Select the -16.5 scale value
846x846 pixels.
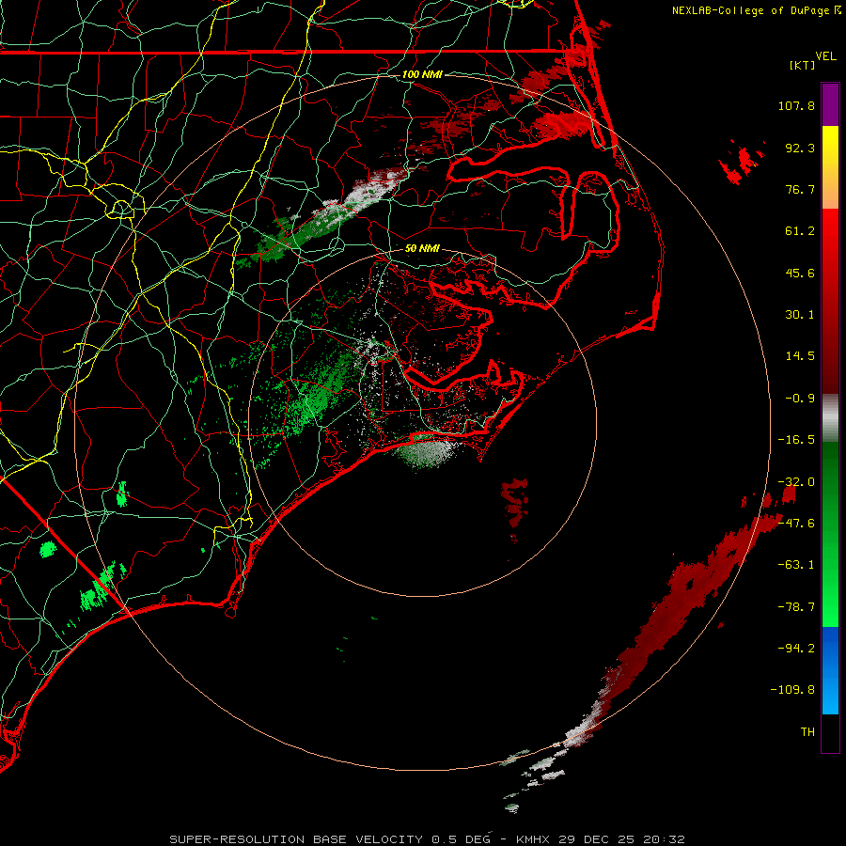click(x=796, y=440)
